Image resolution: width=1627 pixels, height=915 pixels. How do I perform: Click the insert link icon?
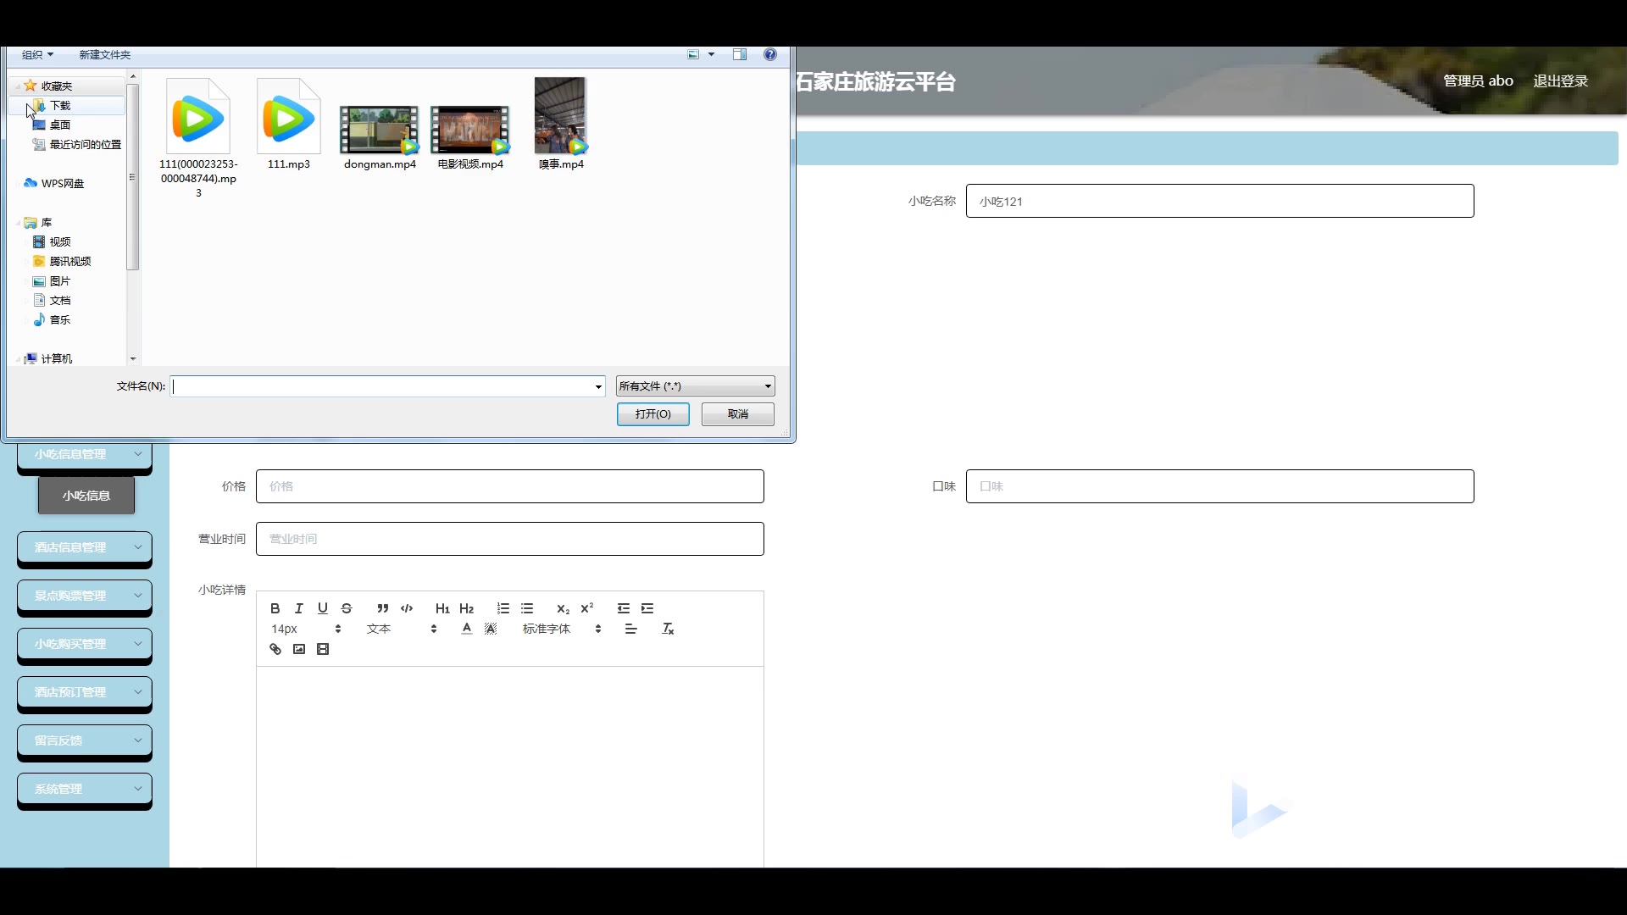pyautogui.click(x=275, y=649)
